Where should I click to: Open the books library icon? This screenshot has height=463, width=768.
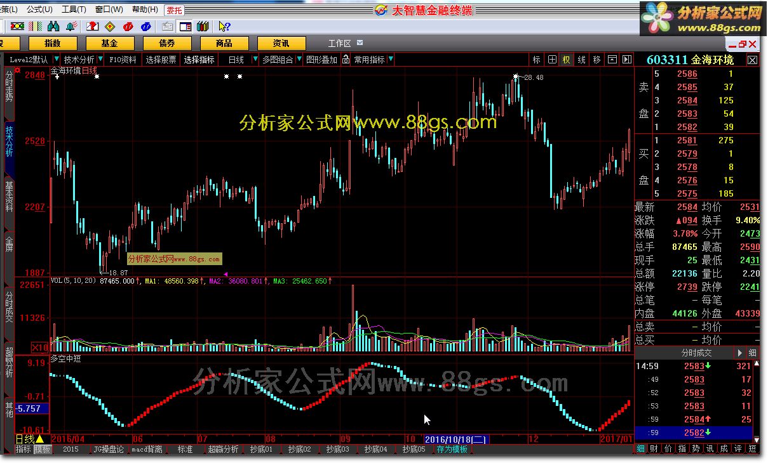[x=203, y=26]
